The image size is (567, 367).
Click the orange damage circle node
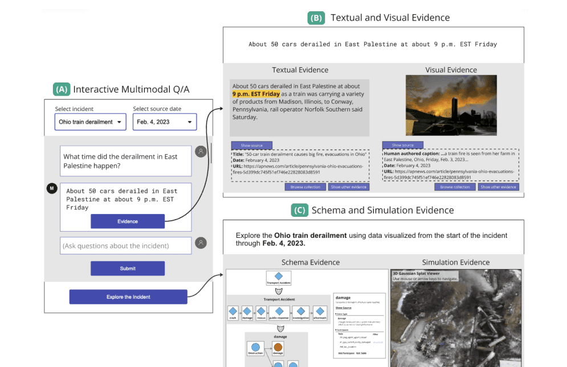(278, 346)
